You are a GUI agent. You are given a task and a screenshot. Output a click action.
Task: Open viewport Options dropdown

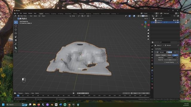(x=147, y=19)
